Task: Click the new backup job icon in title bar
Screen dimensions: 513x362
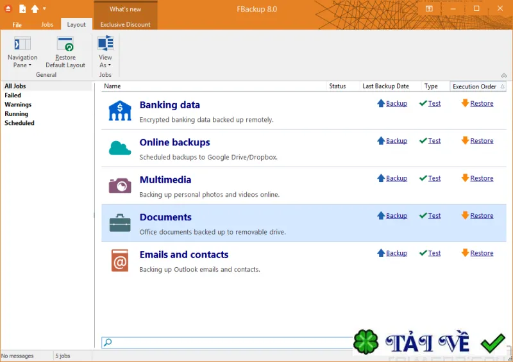Action: pos(22,9)
